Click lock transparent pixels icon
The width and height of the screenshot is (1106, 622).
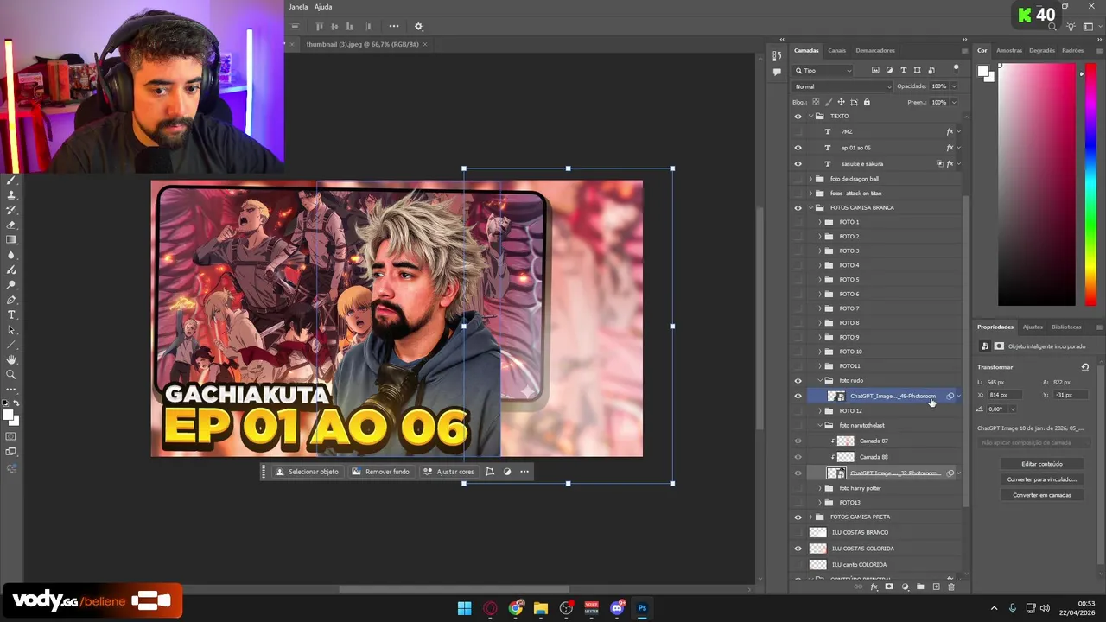(816, 102)
